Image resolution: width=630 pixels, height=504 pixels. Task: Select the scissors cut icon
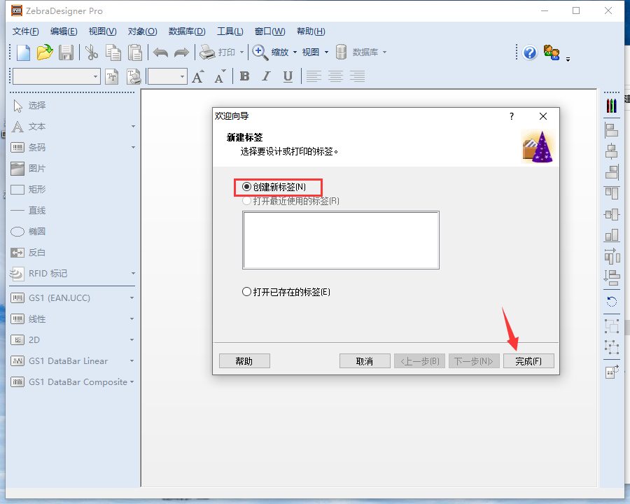92,52
